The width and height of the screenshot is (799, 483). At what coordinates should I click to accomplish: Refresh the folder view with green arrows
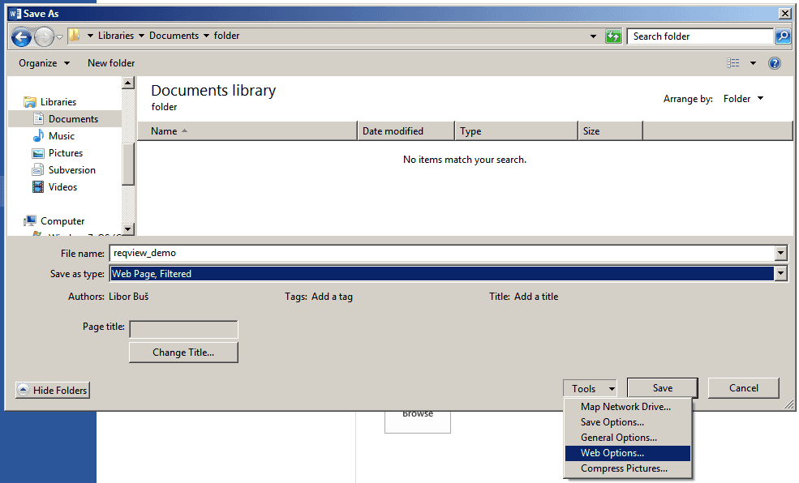click(613, 36)
